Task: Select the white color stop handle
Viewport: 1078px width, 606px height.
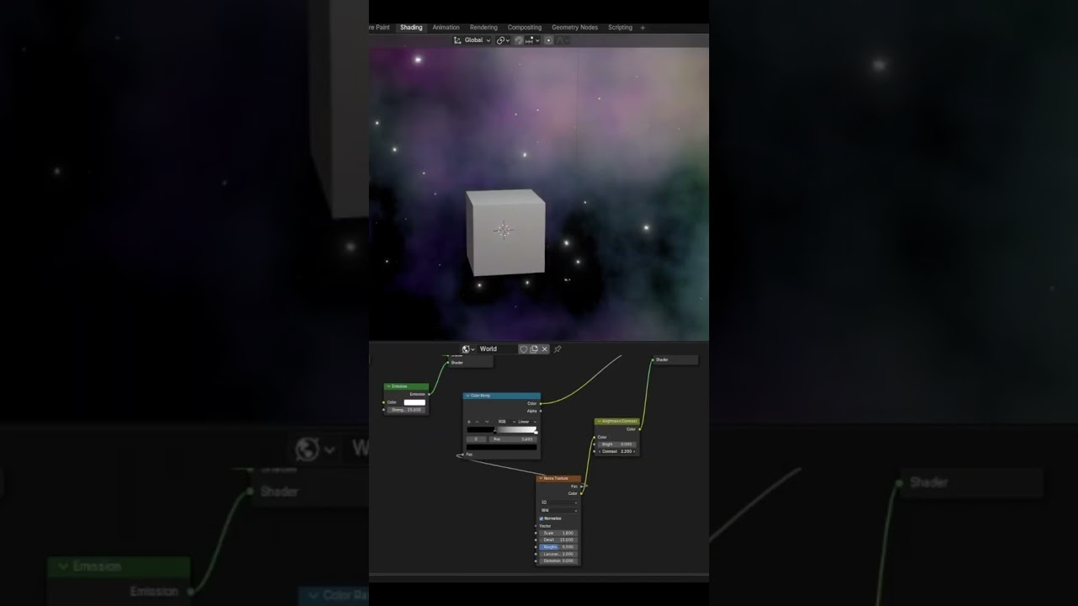Action: click(536, 433)
